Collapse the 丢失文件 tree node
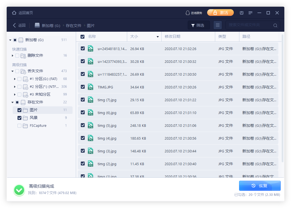The height and width of the screenshot is (208, 291). point(12,71)
